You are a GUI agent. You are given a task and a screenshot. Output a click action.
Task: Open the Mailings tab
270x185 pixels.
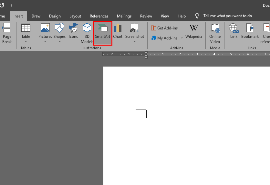click(124, 16)
